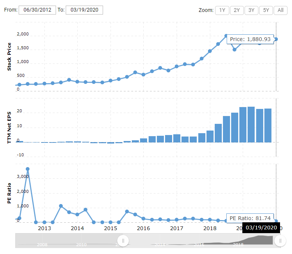Click right navigator range handle
The height and width of the screenshot is (254, 292).
point(280,241)
